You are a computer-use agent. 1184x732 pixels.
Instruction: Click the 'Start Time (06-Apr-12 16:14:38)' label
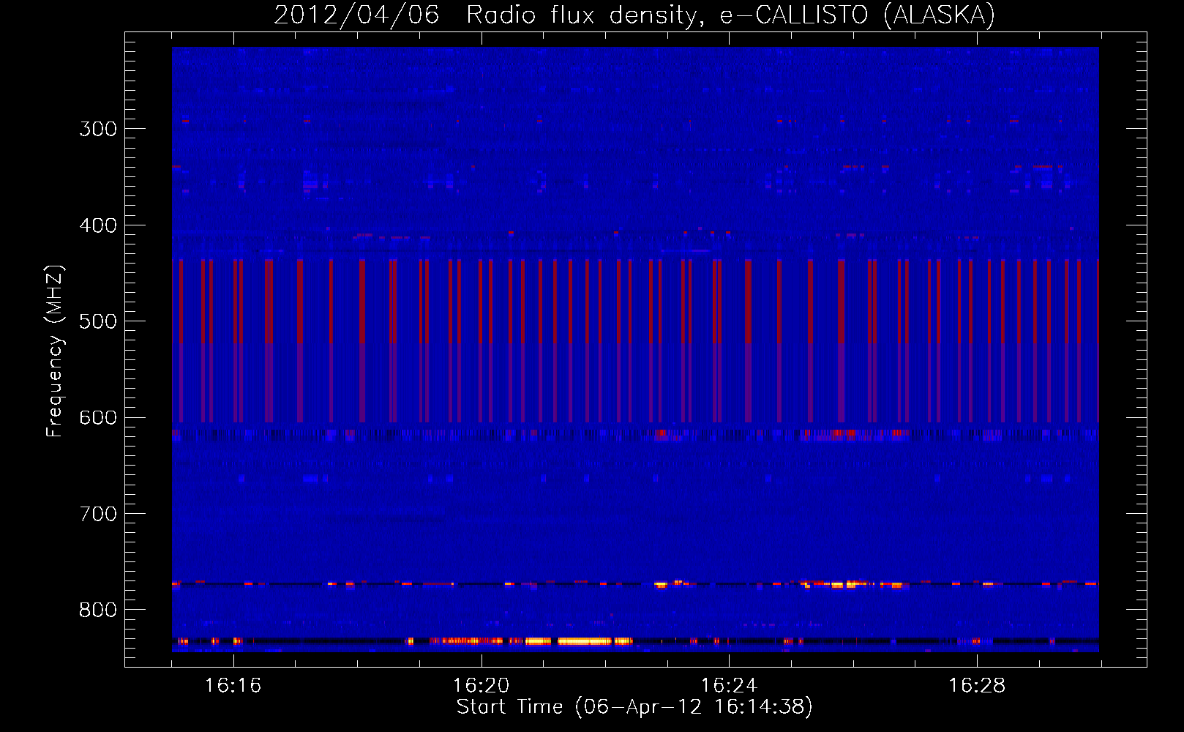634,707
